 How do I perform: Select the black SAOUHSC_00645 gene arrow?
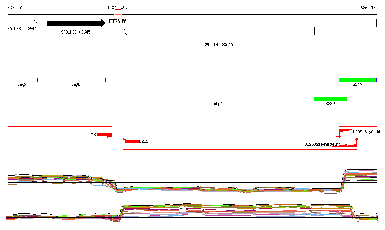[x=76, y=23]
